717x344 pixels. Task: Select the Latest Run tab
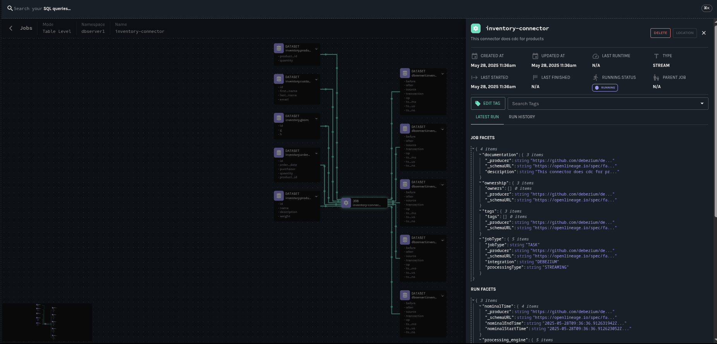pos(487,117)
